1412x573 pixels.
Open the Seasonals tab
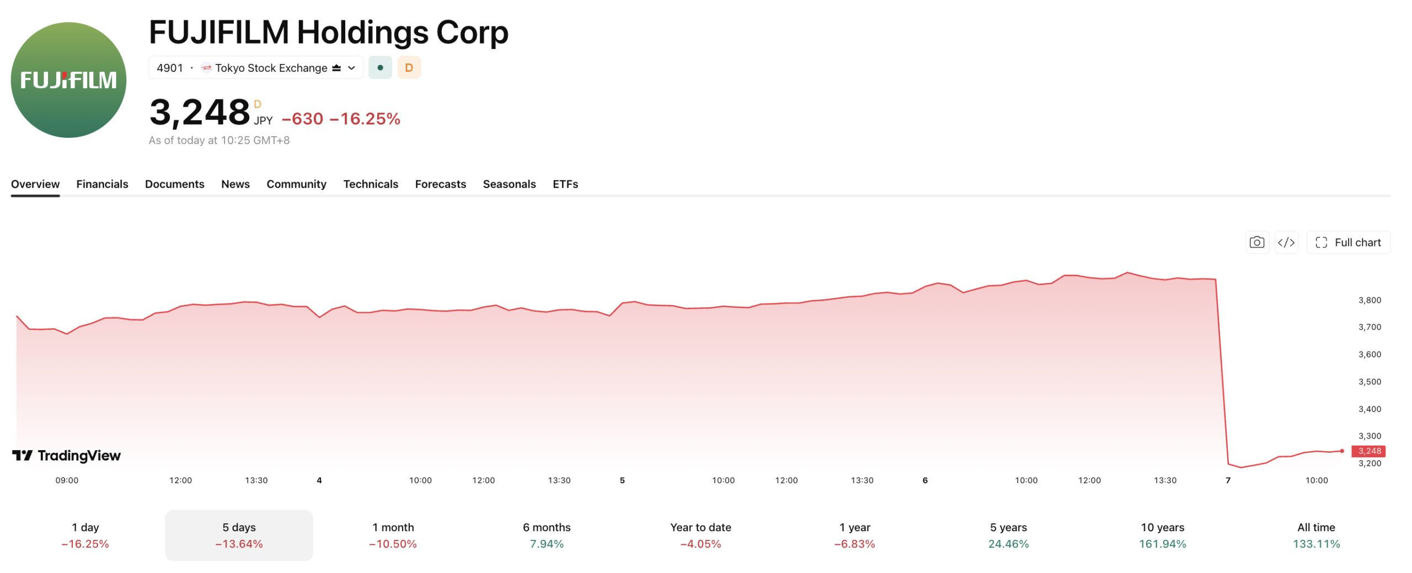coord(509,184)
